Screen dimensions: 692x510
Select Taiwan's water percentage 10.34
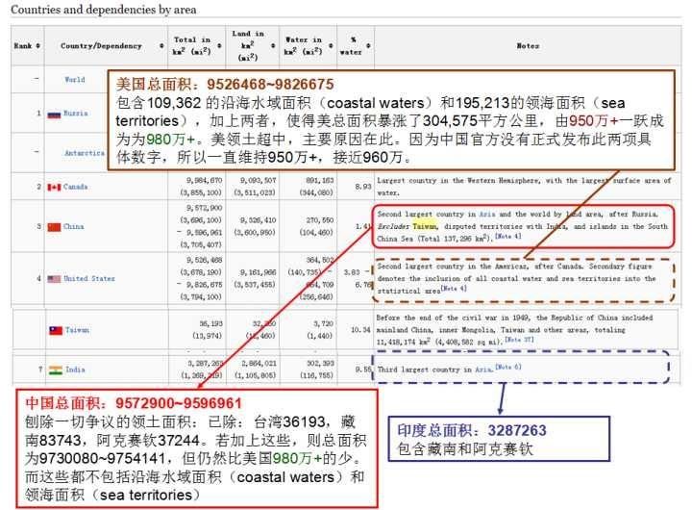(361, 330)
